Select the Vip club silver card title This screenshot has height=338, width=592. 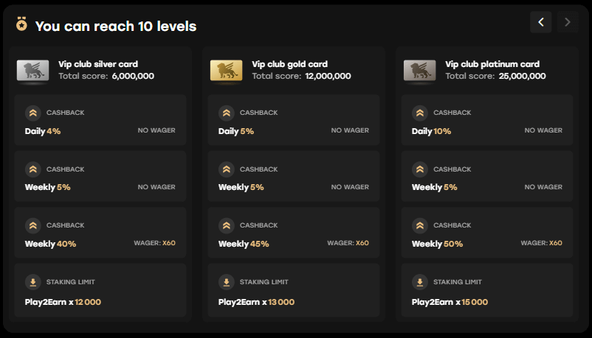(98, 64)
